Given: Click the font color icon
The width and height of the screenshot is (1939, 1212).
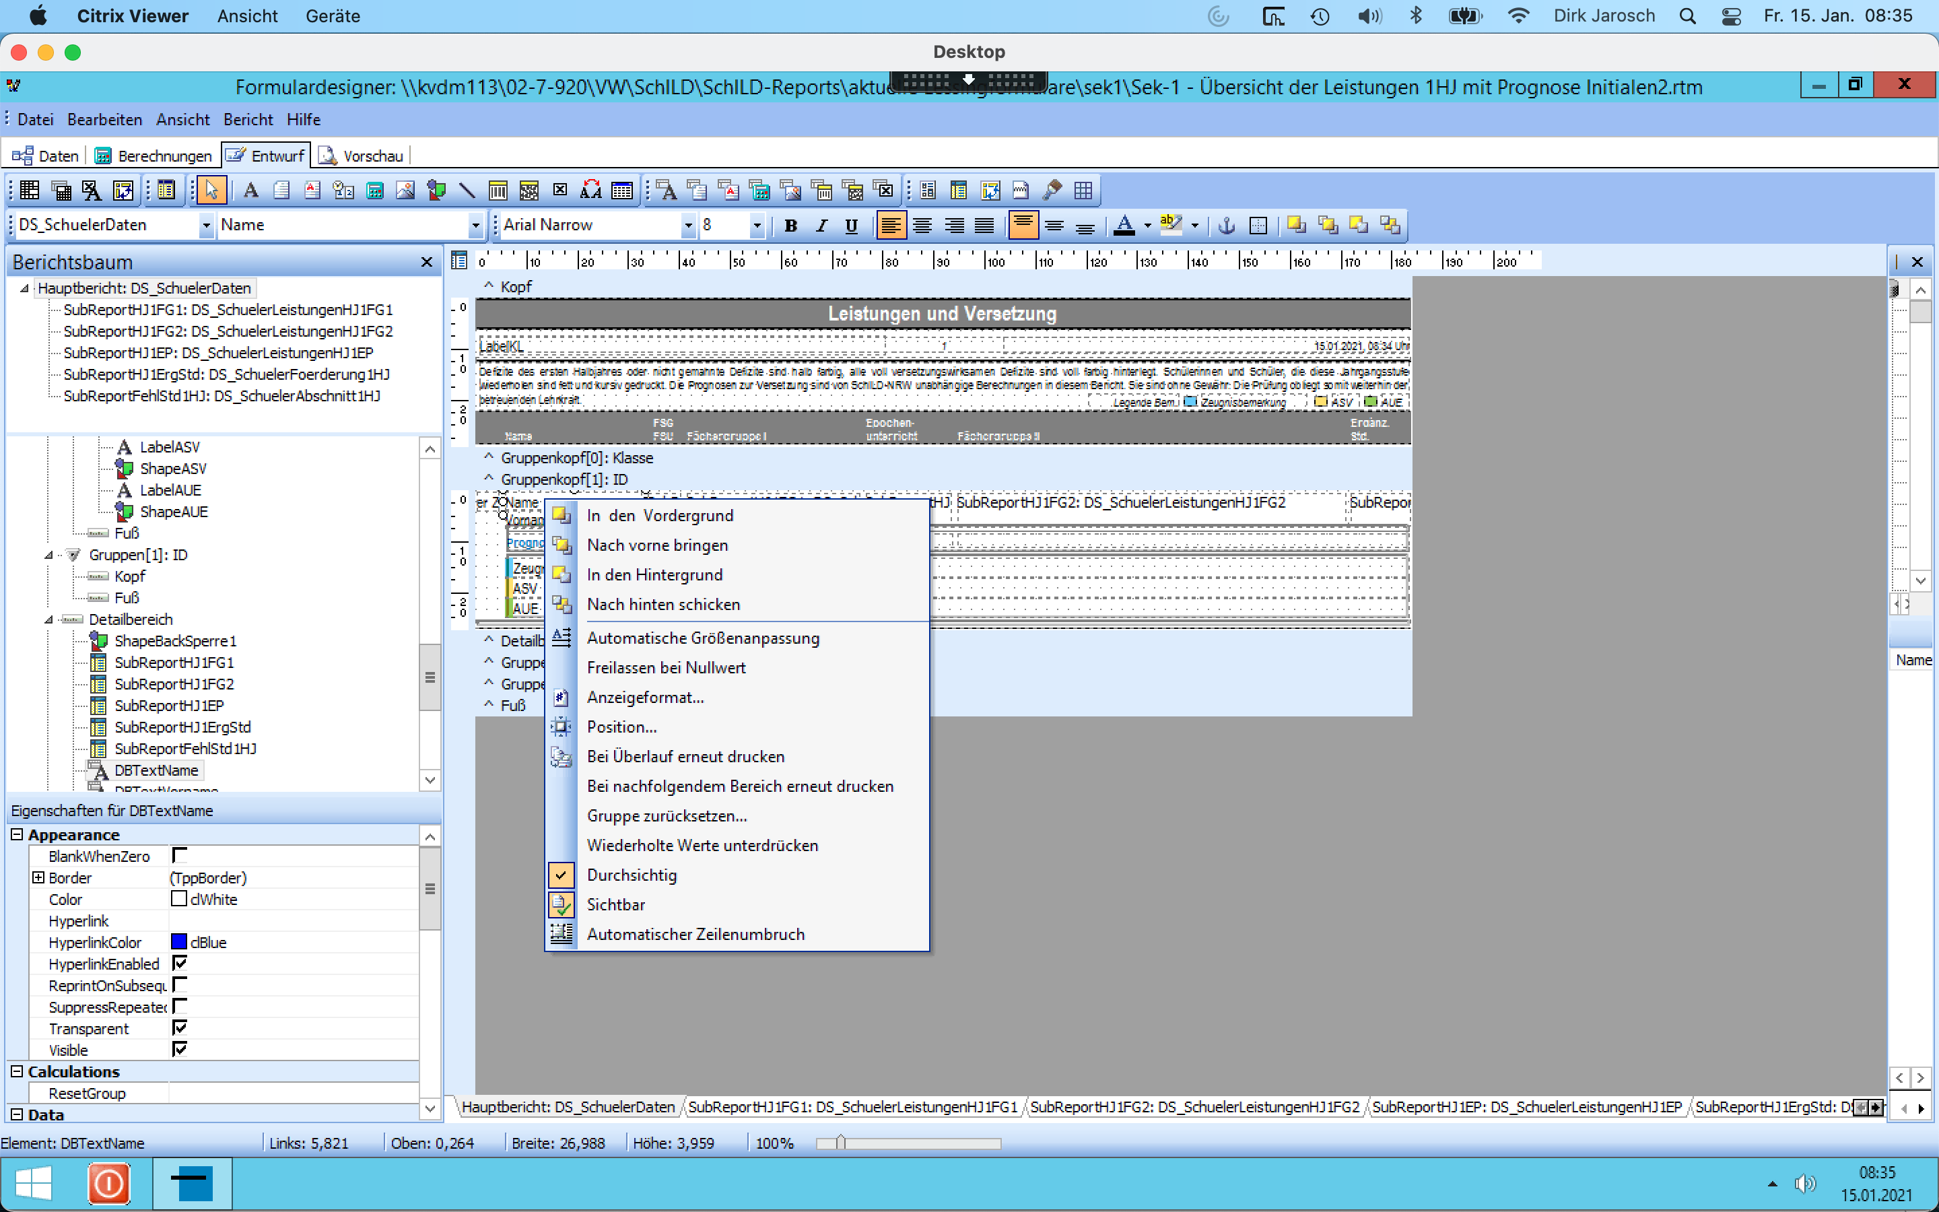Looking at the screenshot, I should tap(1124, 226).
